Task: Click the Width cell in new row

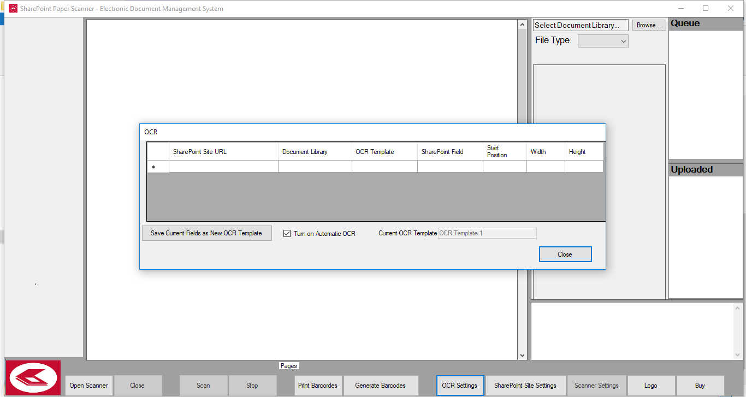Action: click(546, 167)
